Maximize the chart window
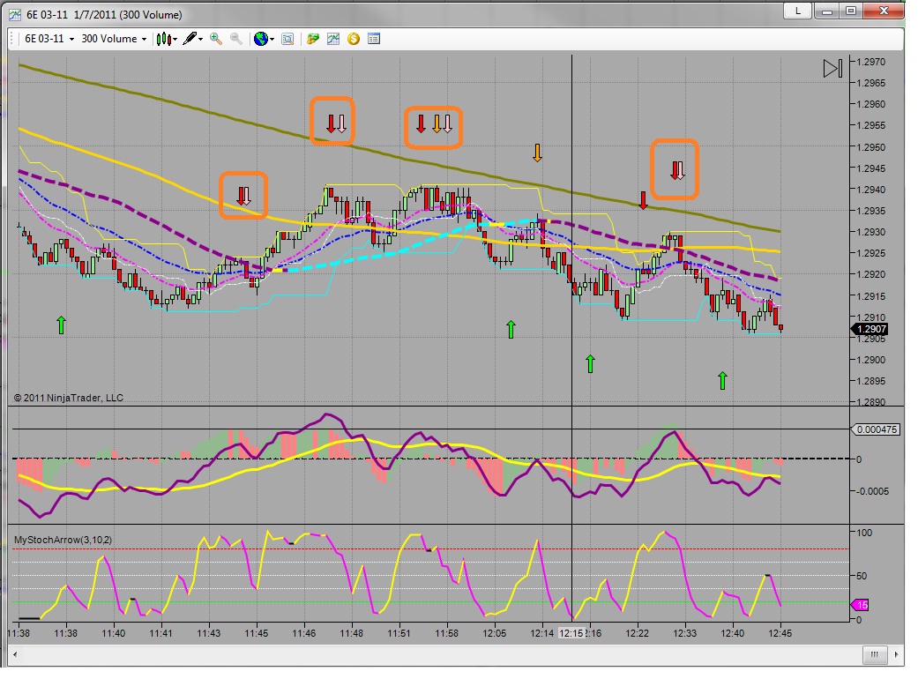918x679 pixels. pos(851,11)
